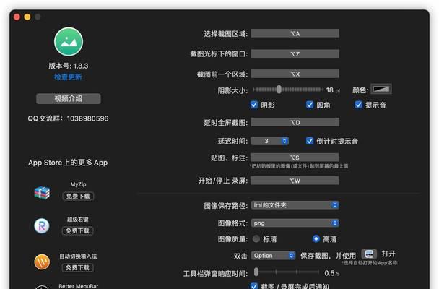This screenshot has width=439, height=289.
Task: Minimize the window with yellow button
Action: point(27,17)
